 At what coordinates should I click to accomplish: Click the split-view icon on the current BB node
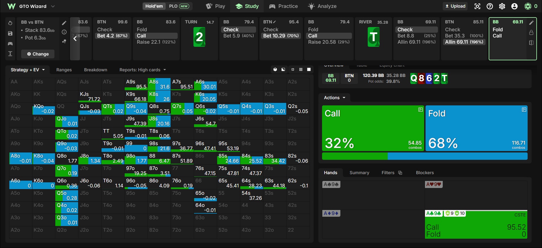coord(531,43)
